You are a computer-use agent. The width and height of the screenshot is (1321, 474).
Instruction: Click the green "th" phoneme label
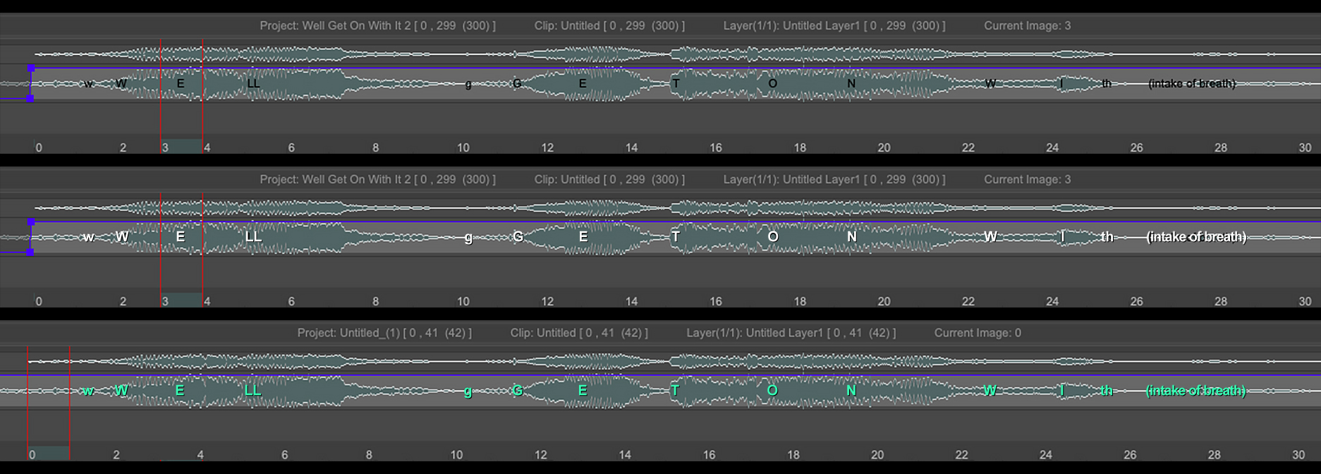pos(1107,391)
